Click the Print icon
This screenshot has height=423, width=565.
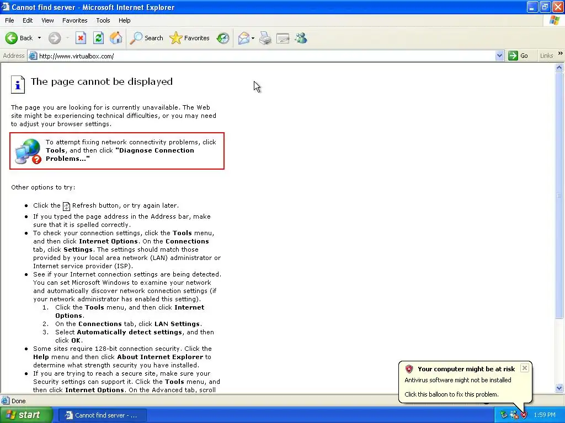pos(265,38)
